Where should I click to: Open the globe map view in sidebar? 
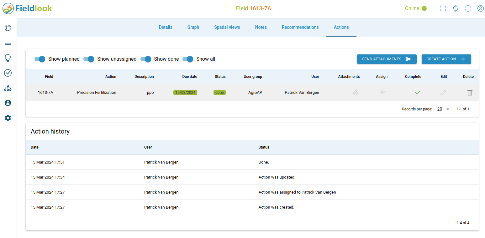[8, 28]
